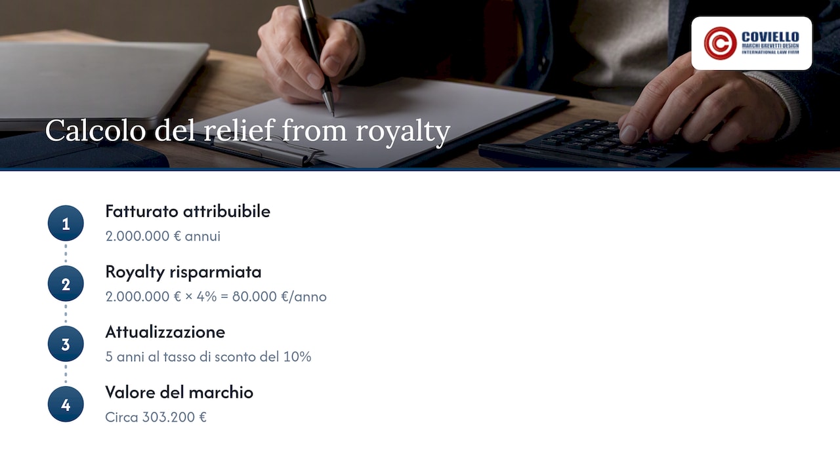Select the step 2 circle icon
840x472 pixels.
click(66, 284)
